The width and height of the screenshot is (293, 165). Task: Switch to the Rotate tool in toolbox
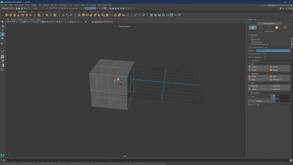click(x=2, y=38)
